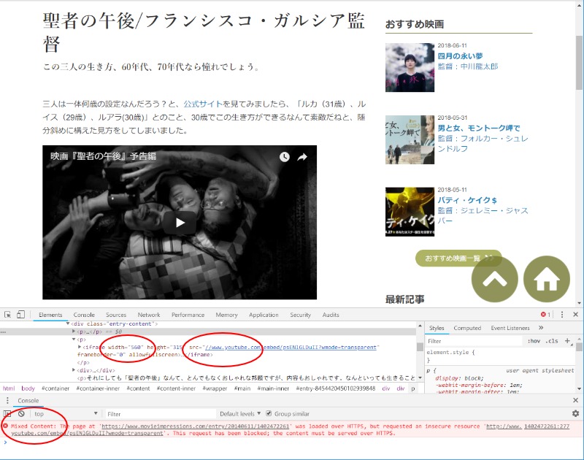Viewport: 584px width, 460px height.
Task: Open the Memory tab
Action: click(x=226, y=315)
